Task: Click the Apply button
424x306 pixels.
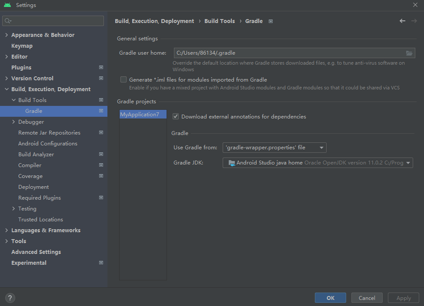Action: (x=404, y=298)
